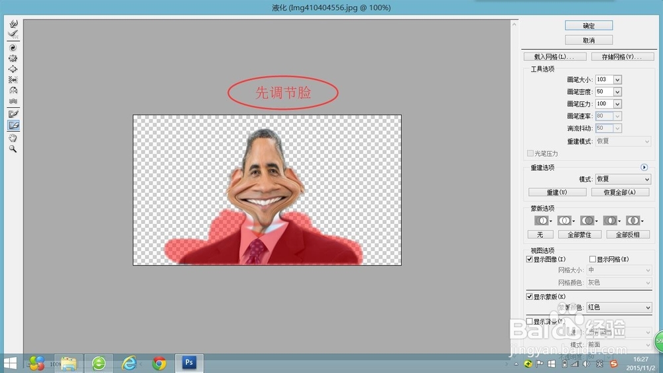Select the Bloat tool
The width and height of the screenshot is (663, 373).
tap(13, 69)
